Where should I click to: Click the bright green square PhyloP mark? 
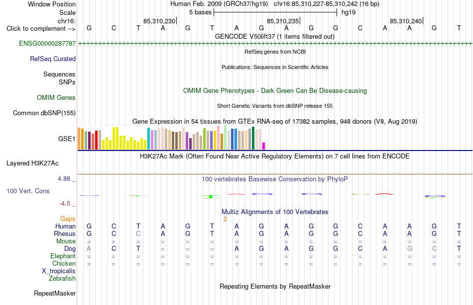[x=211, y=197]
